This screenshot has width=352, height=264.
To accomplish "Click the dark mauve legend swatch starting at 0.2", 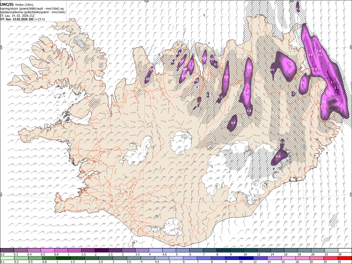I will pyautogui.click(x=7, y=250).
